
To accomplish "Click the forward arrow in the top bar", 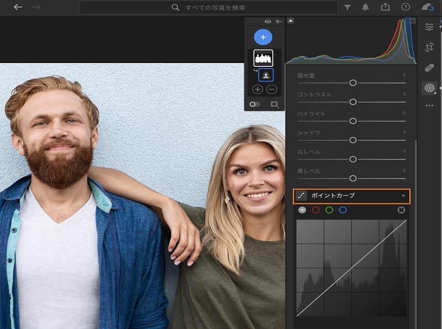I will (x=36, y=7).
